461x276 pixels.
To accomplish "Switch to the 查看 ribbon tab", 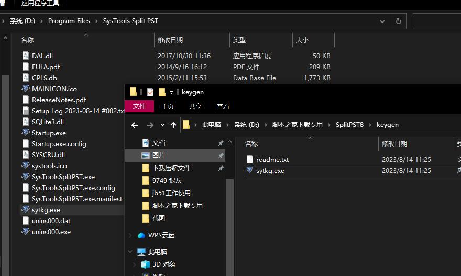I will tap(223, 106).
